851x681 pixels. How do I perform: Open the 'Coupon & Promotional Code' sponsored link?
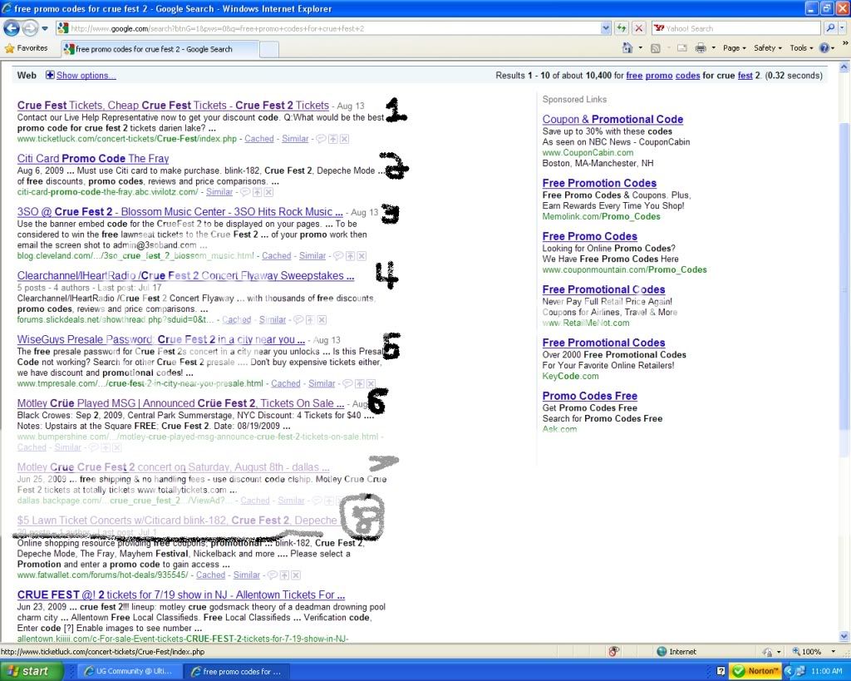[612, 120]
